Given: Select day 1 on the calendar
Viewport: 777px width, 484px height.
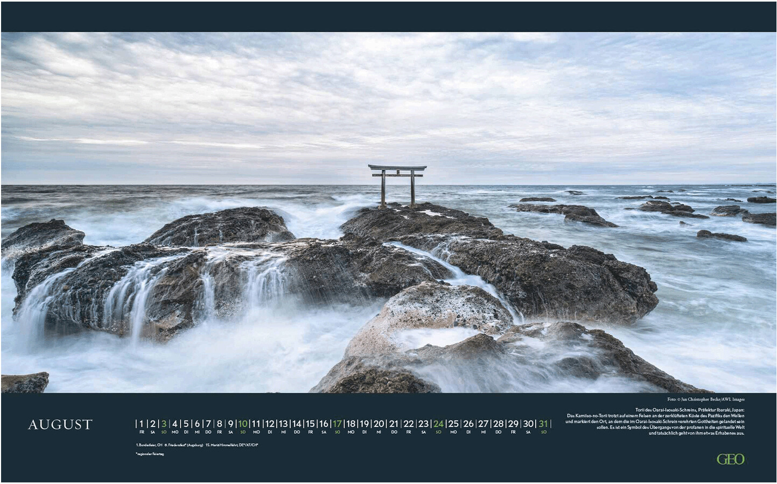Looking at the screenshot, I should [x=142, y=424].
